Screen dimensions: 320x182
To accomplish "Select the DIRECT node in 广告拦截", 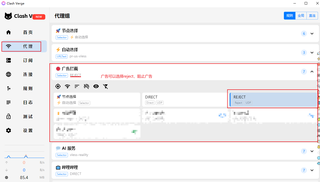I will [x=185, y=100].
